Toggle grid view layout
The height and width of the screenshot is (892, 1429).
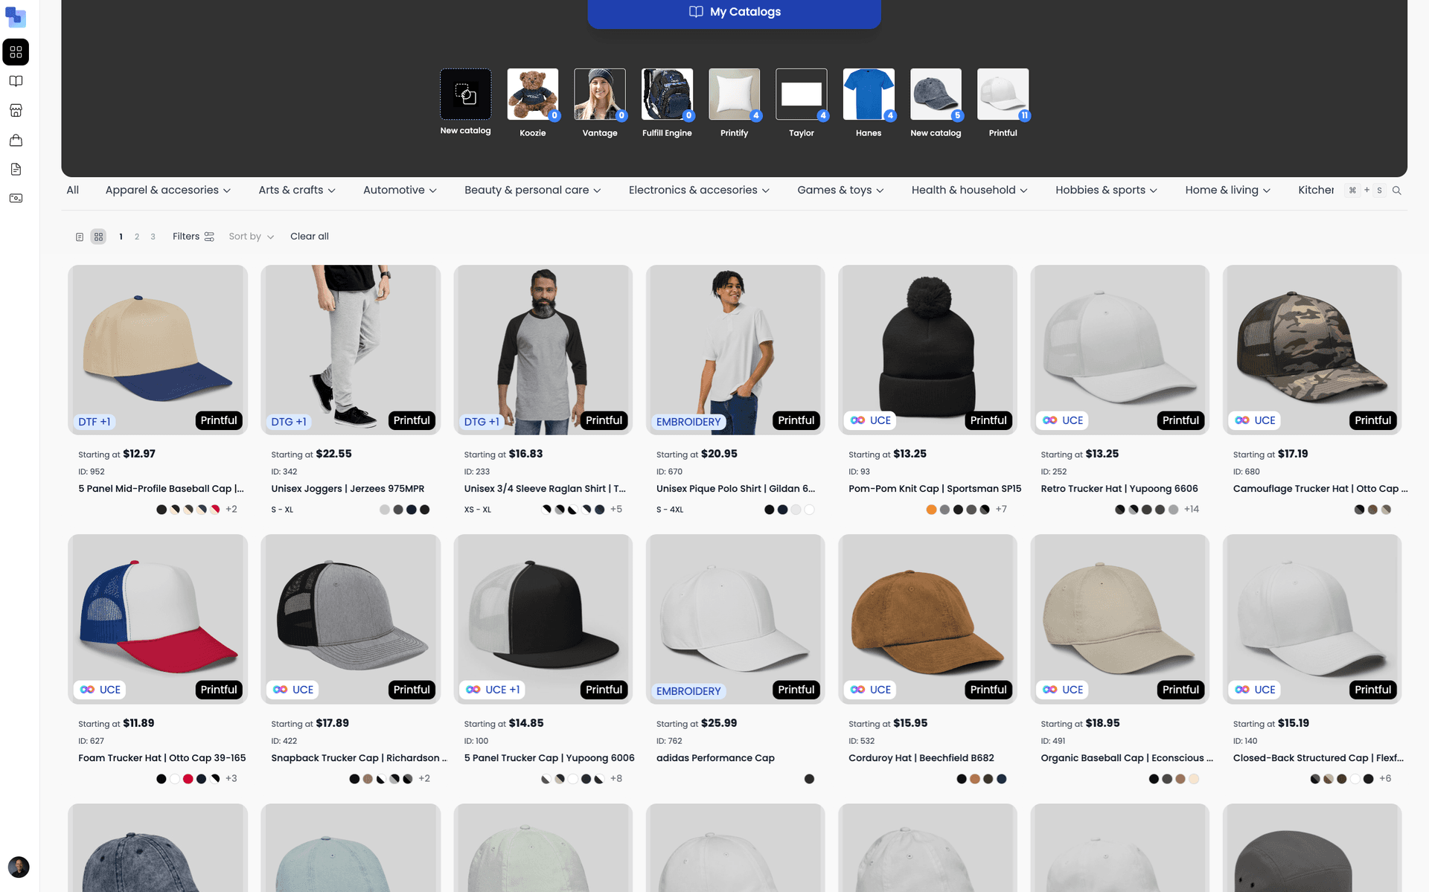tap(98, 237)
